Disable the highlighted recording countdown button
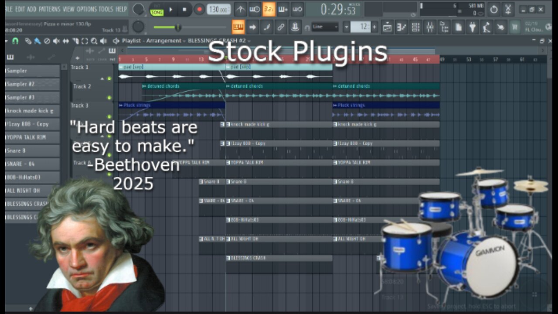 [x=269, y=10]
